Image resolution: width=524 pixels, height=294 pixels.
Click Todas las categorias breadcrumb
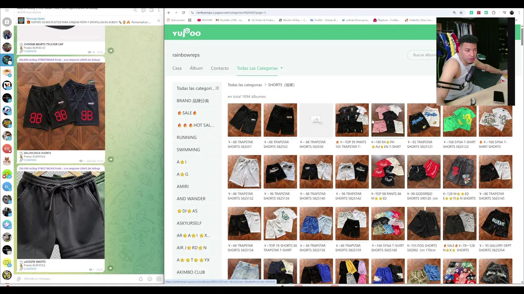245,85
